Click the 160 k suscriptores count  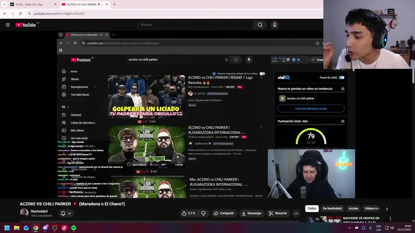point(41,216)
